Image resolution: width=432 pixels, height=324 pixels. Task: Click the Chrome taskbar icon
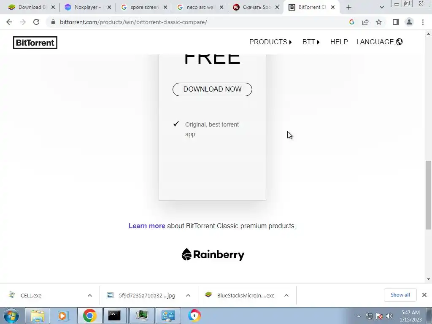click(89, 316)
